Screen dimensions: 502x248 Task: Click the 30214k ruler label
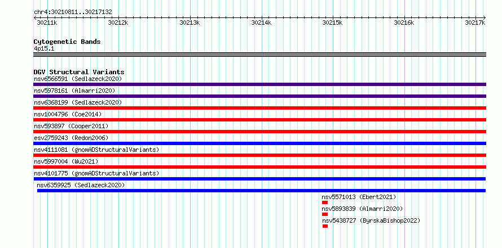point(261,22)
